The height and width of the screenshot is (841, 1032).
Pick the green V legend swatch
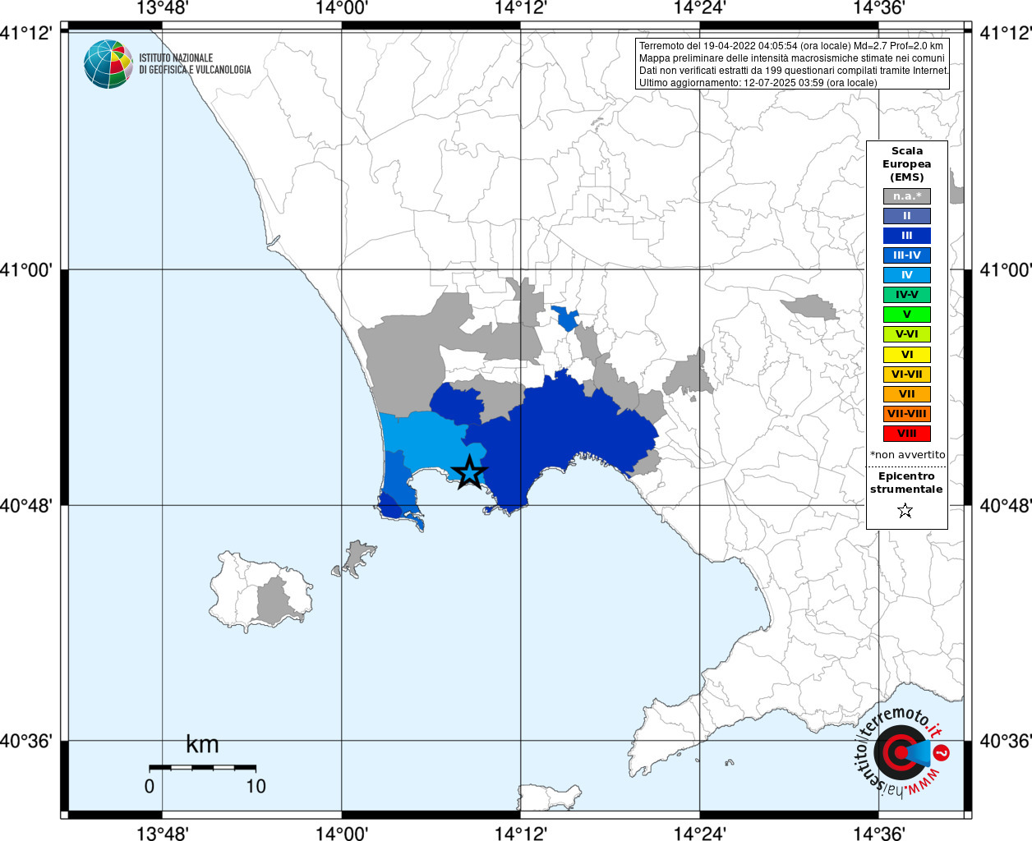pos(907,315)
